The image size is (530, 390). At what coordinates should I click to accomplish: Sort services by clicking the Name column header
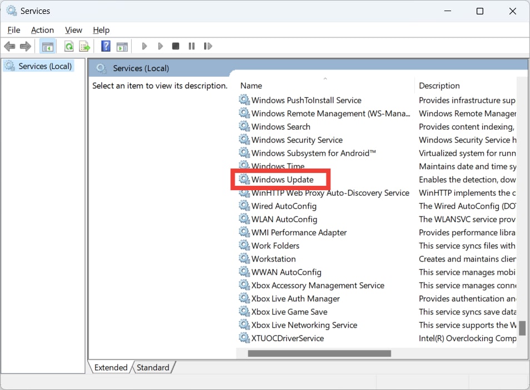click(251, 86)
